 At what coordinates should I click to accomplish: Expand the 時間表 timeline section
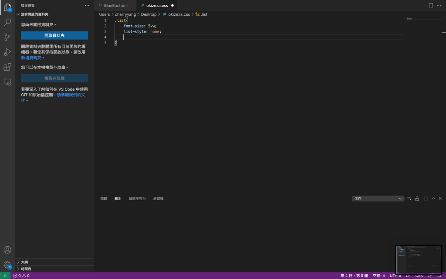coord(54,269)
